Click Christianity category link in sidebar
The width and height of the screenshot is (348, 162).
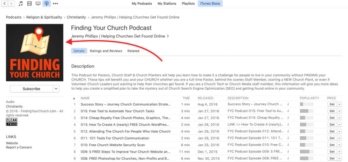click(14, 107)
